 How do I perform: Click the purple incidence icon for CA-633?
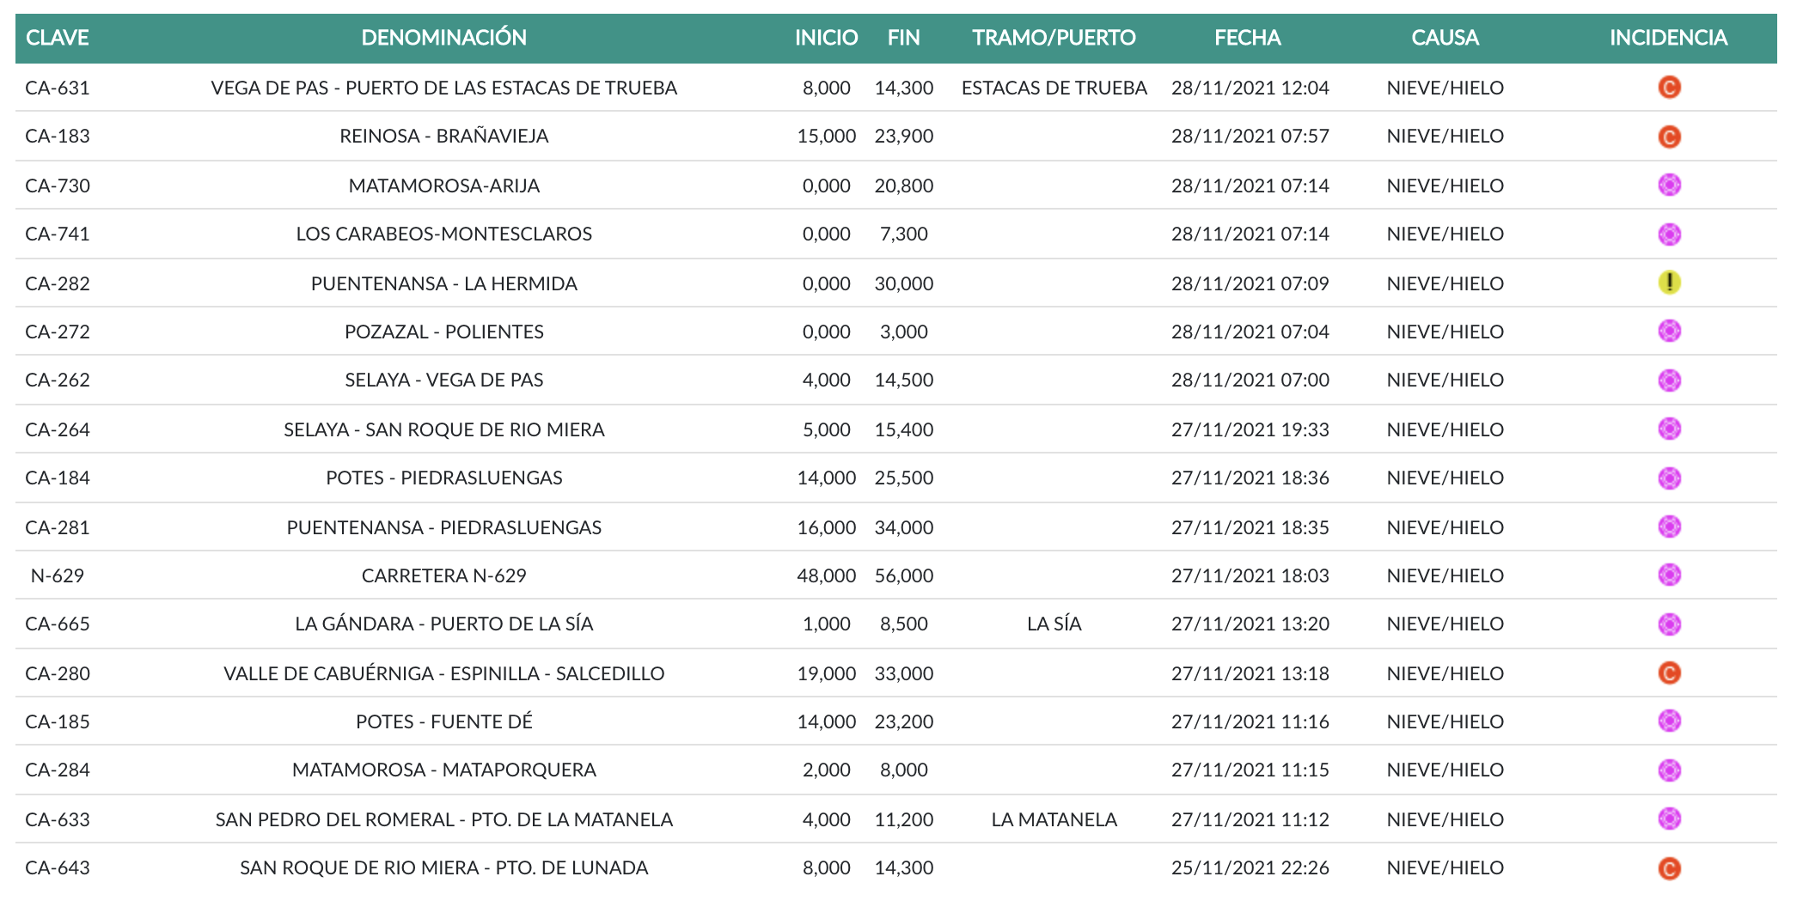click(1668, 819)
